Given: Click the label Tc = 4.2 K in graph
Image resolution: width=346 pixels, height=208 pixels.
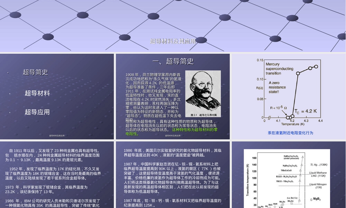Looking at the screenshot, I should pos(306,111).
